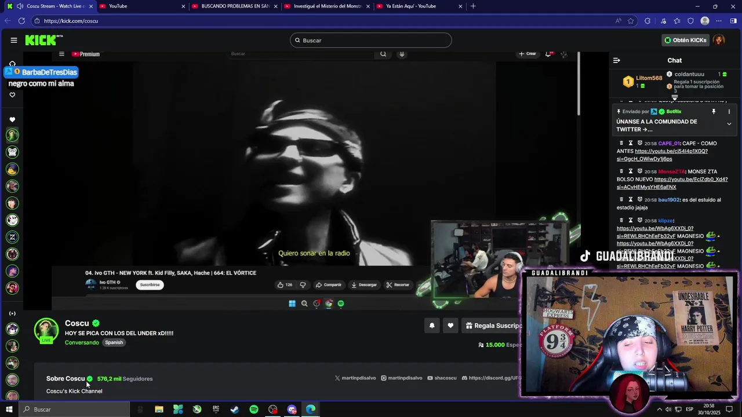Open the martinpdisalvo X profile link
The image size is (742, 417).
(x=355, y=378)
